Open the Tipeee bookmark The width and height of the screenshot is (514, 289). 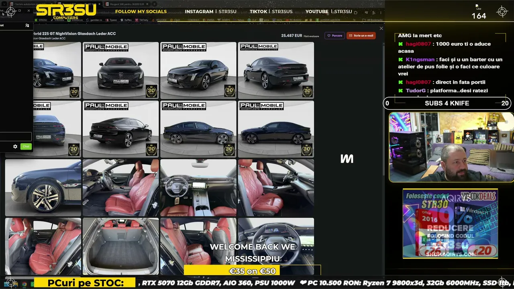click(111, 20)
